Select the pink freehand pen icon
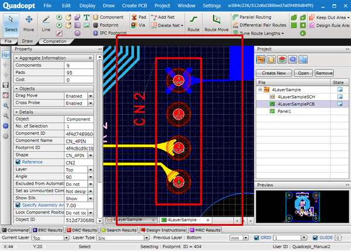Image resolution: width=351 pixels, height=251 pixels. click(59, 33)
